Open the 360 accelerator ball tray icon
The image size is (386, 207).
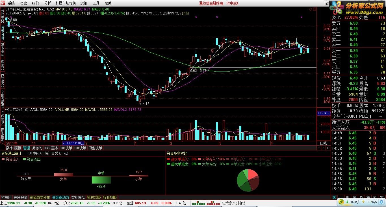click(341, 202)
